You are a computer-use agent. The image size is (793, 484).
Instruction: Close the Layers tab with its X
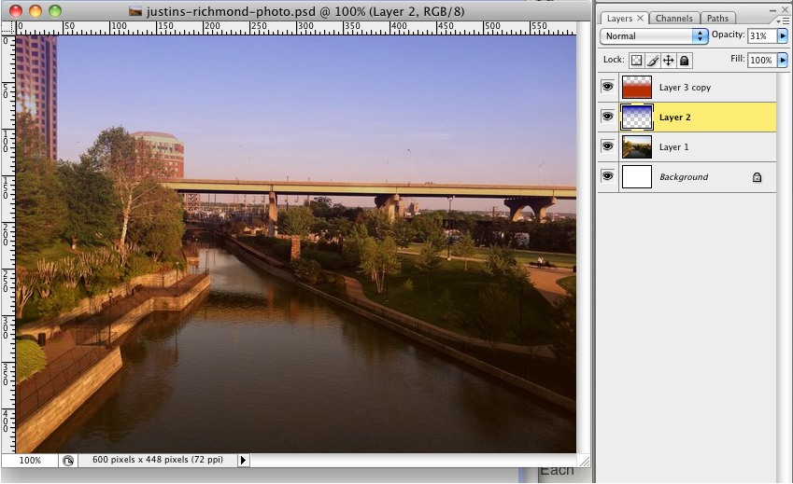pyautogui.click(x=640, y=19)
